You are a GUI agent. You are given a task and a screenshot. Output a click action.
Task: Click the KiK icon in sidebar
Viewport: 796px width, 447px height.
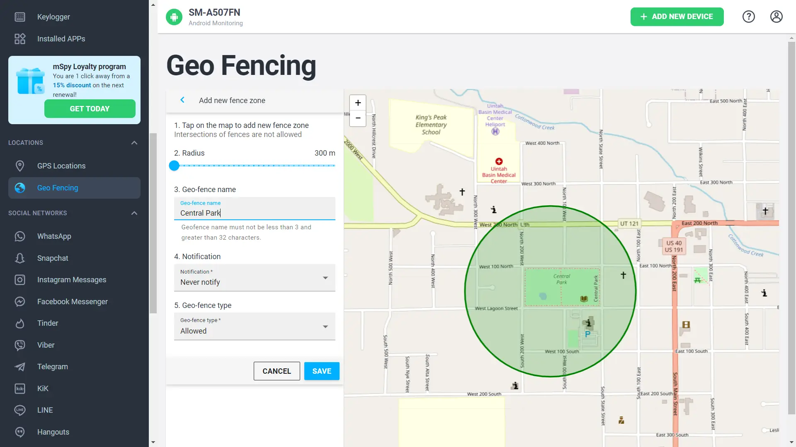tap(20, 389)
